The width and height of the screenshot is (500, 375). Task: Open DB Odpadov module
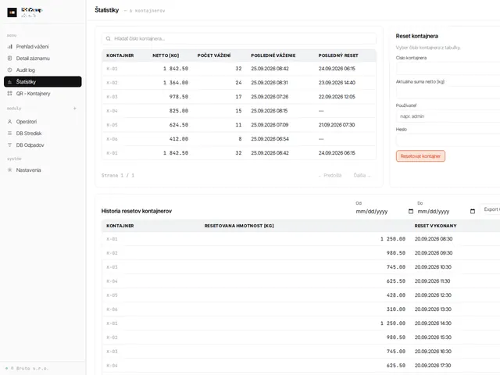pyautogui.click(x=43, y=145)
